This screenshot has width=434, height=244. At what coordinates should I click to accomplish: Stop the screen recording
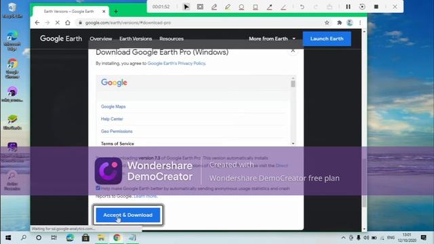376,7
